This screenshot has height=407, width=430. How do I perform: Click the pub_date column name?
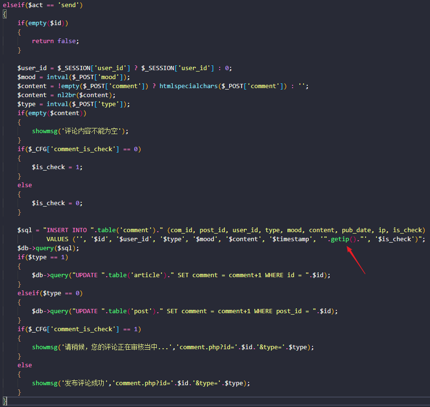[x=356, y=230]
